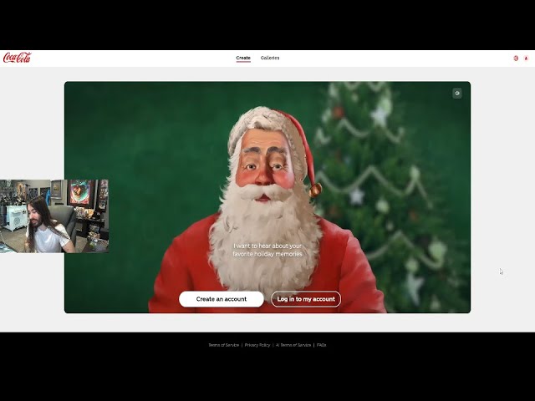Switch to the Galleries tab
The height and width of the screenshot is (401, 535).
(270, 58)
